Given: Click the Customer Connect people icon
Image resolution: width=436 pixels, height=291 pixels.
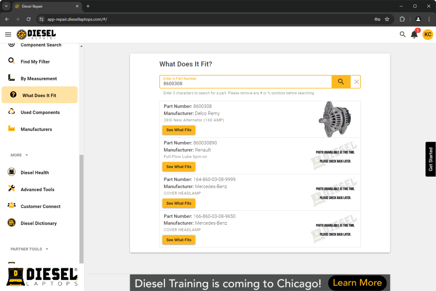Looking at the screenshot, I should click(11, 206).
